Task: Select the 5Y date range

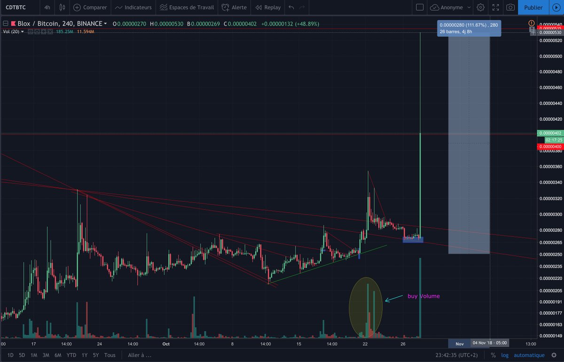Action: coord(96,355)
